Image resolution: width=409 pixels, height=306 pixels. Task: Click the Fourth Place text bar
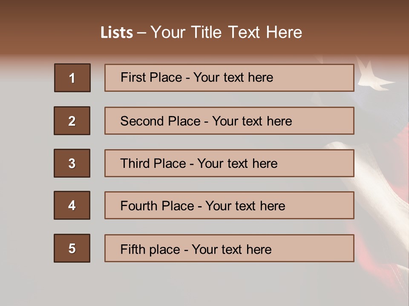229,205
